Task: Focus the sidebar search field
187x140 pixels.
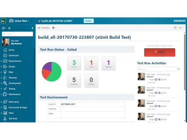Action: (18, 34)
